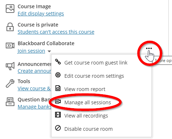172x139 pixels.
Task: Open Edit display settings link
Action: pyautogui.click(x=41, y=14)
